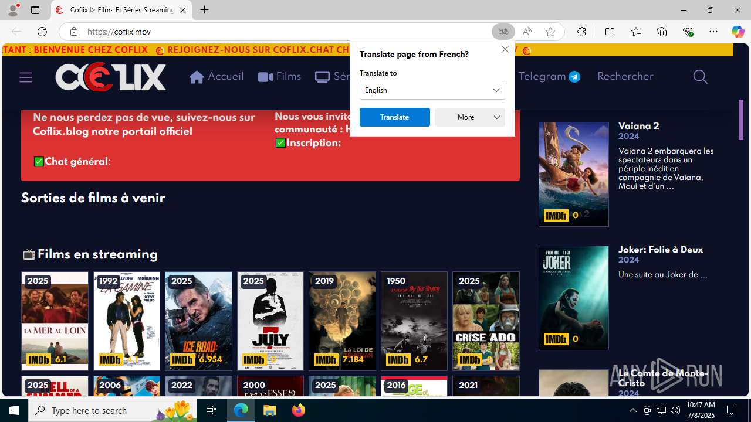Open the Crise d'Ado movie poster

click(x=486, y=321)
